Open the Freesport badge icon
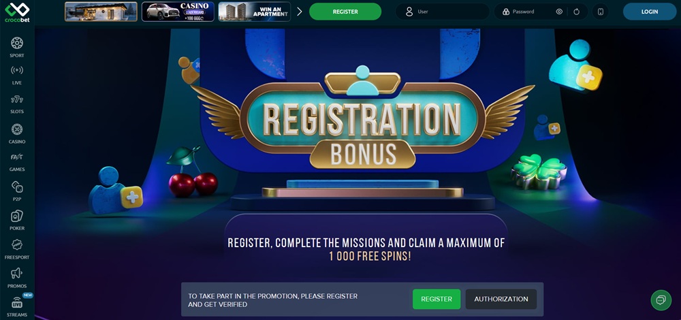 click(x=17, y=244)
